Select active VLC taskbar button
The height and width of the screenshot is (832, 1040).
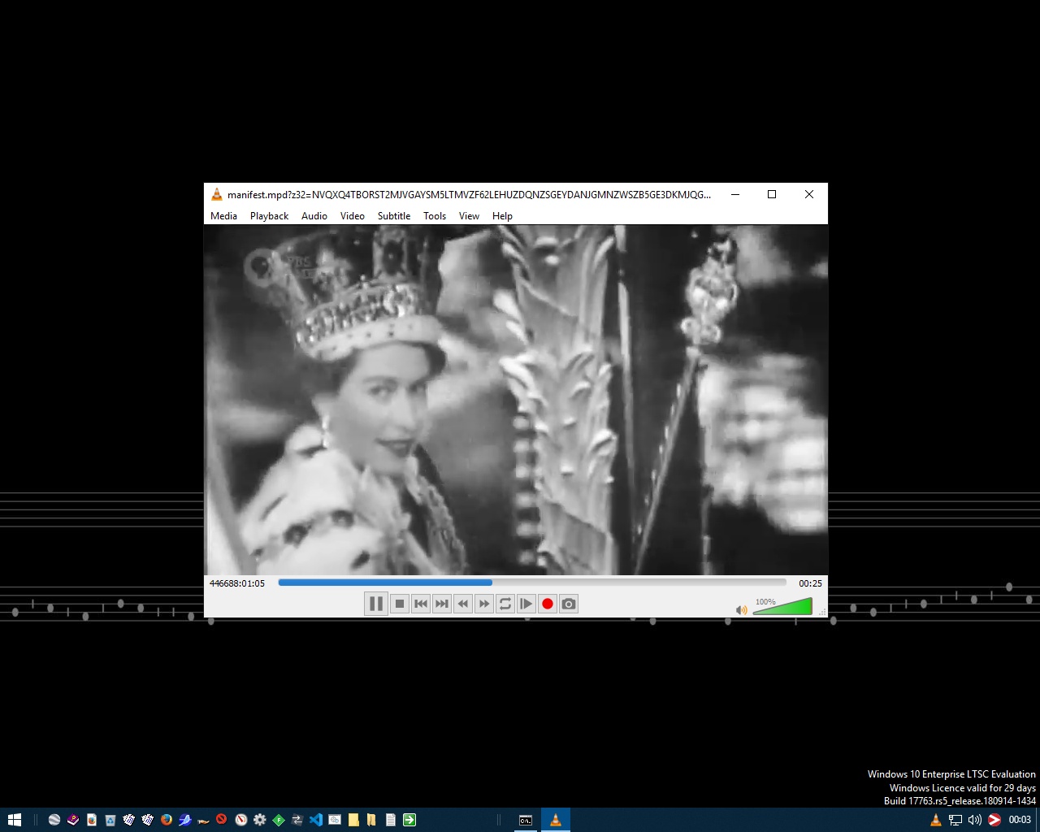pos(556,820)
